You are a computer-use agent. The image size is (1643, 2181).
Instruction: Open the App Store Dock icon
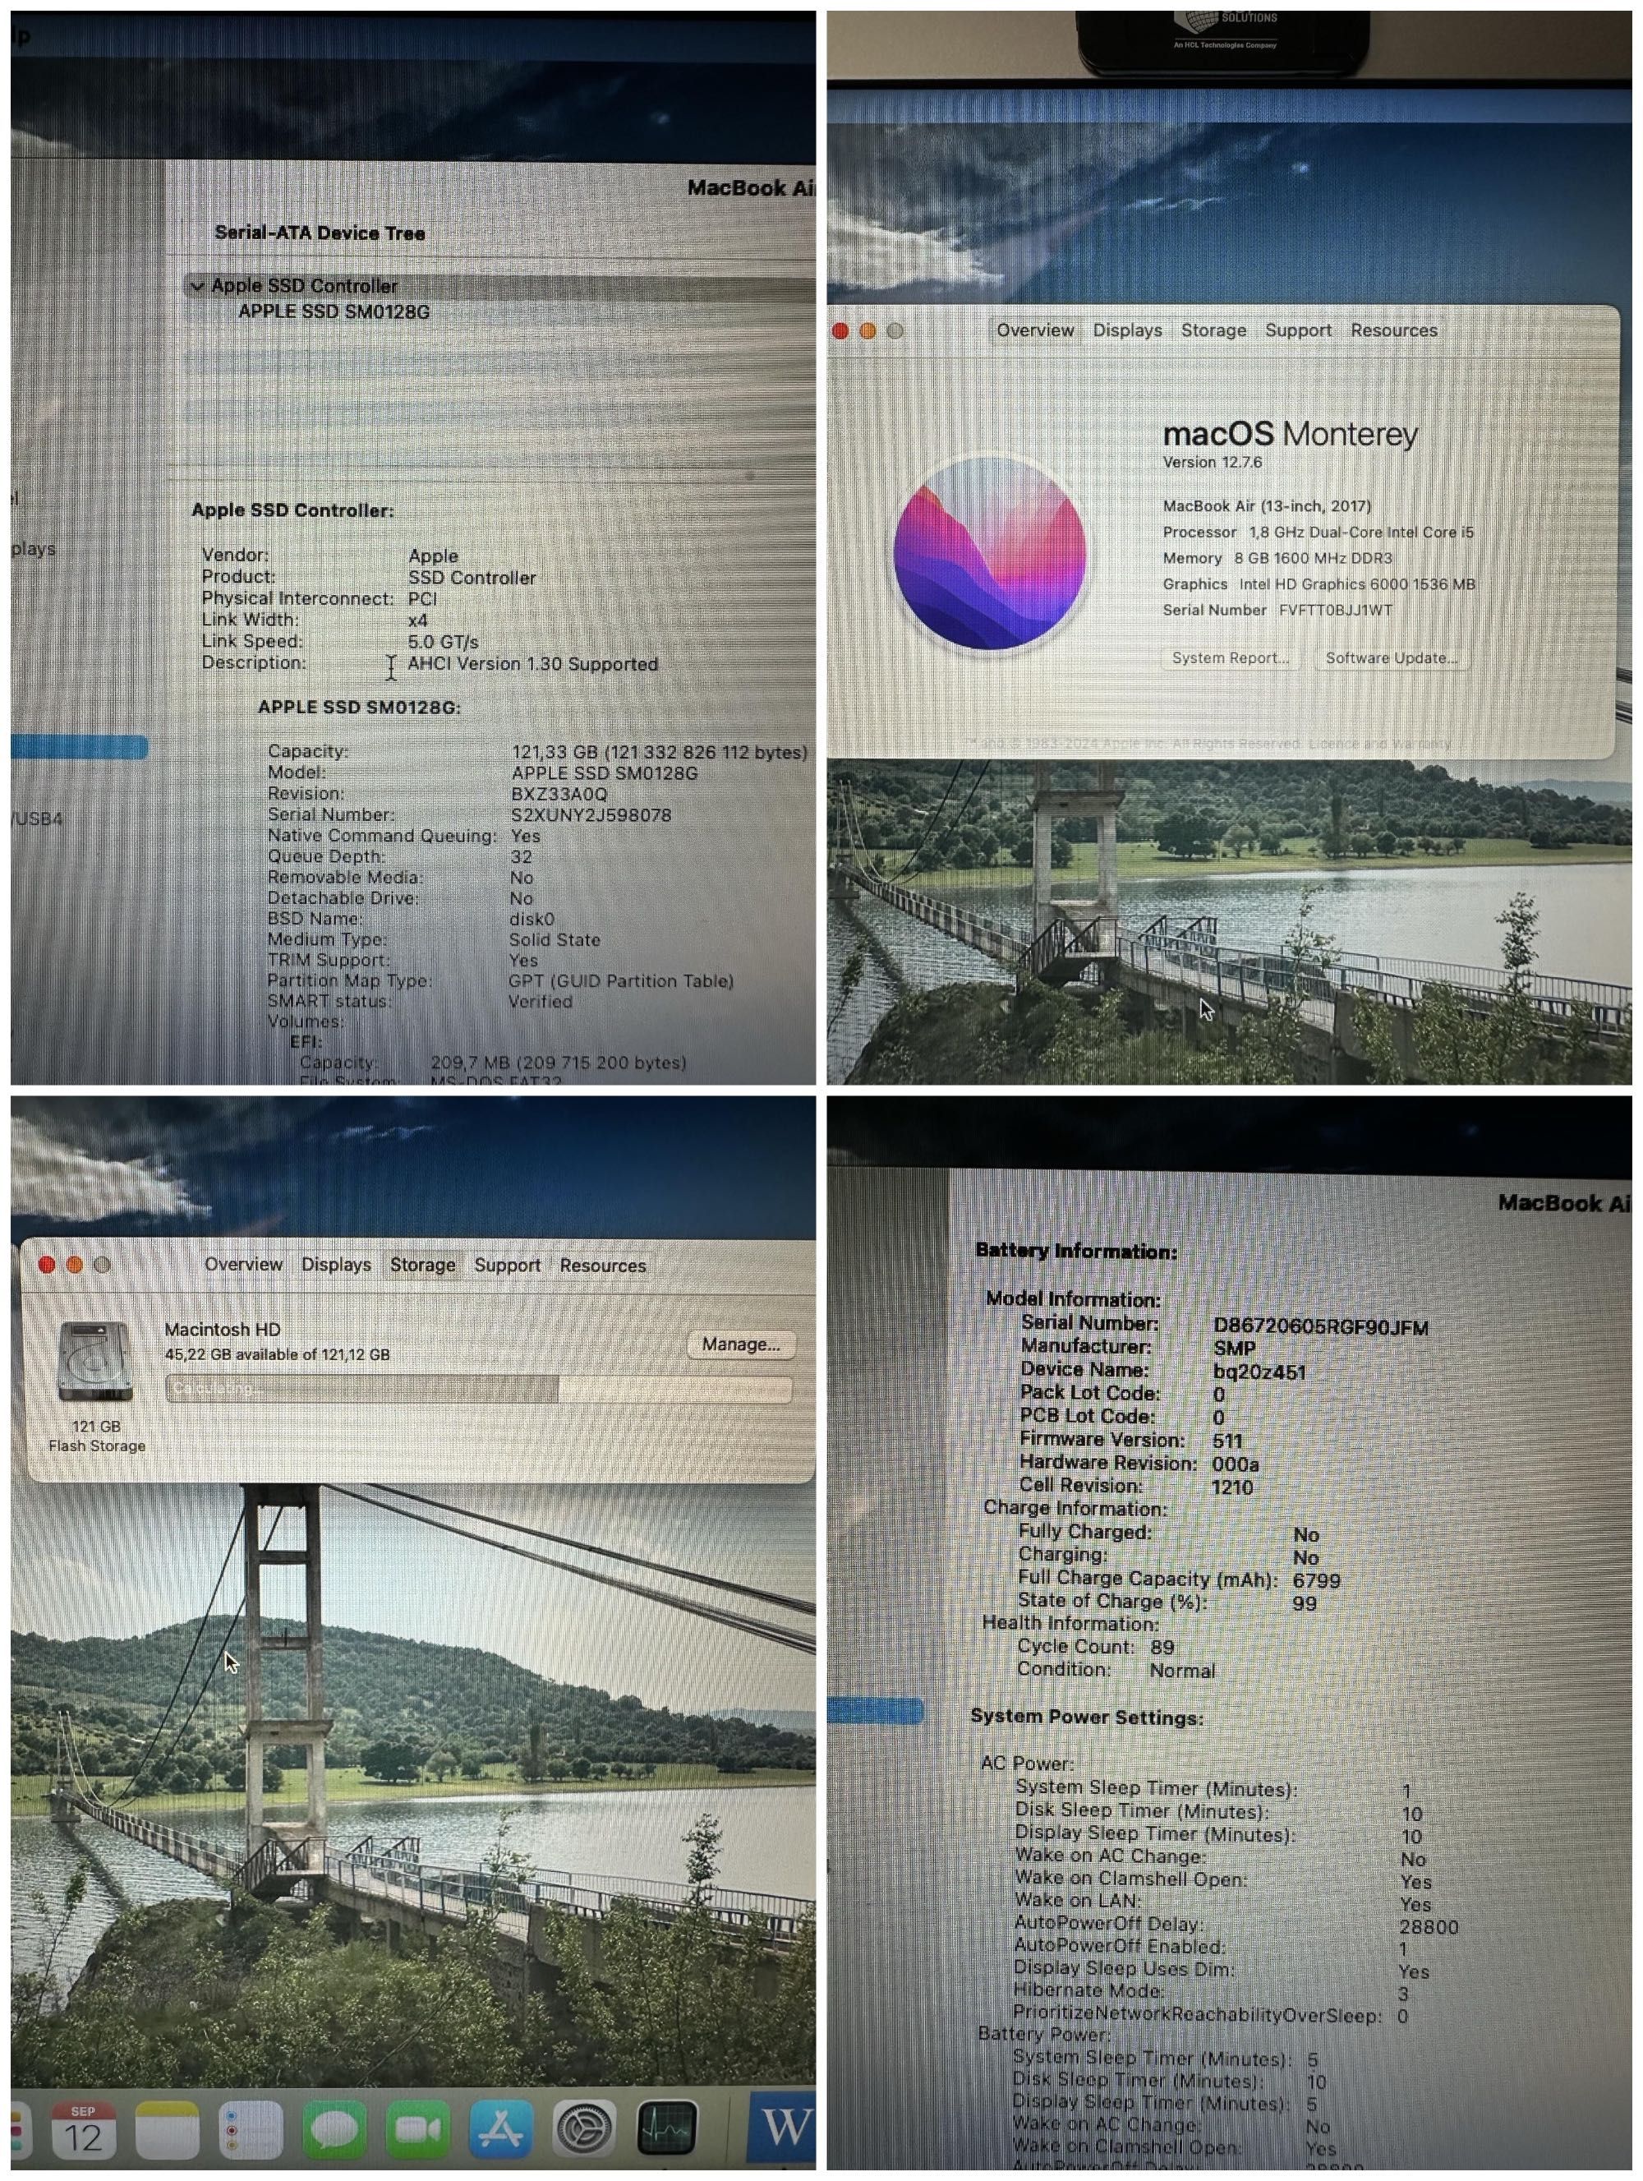click(x=502, y=2130)
